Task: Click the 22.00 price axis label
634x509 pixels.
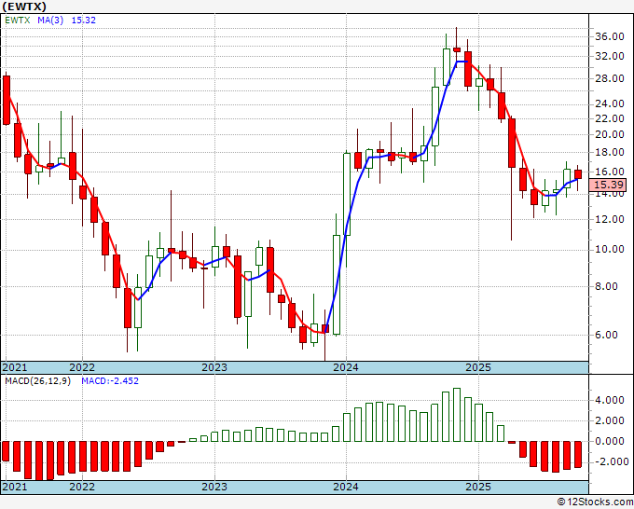Action: (610, 118)
